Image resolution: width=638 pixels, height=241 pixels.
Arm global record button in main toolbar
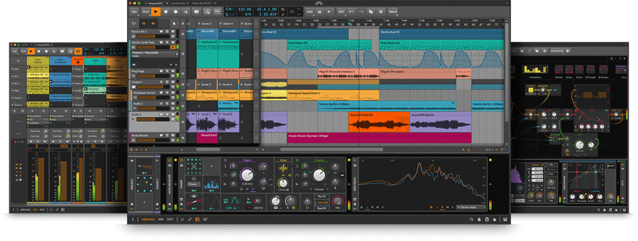pos(176,11)
